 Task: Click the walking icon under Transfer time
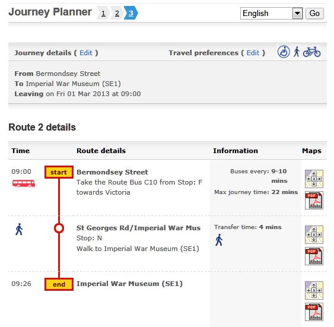pyautogui.click(x=219, y=240)
